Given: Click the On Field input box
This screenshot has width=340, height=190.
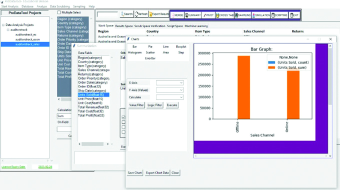Looking at the screenshot, I should point(64,129).
